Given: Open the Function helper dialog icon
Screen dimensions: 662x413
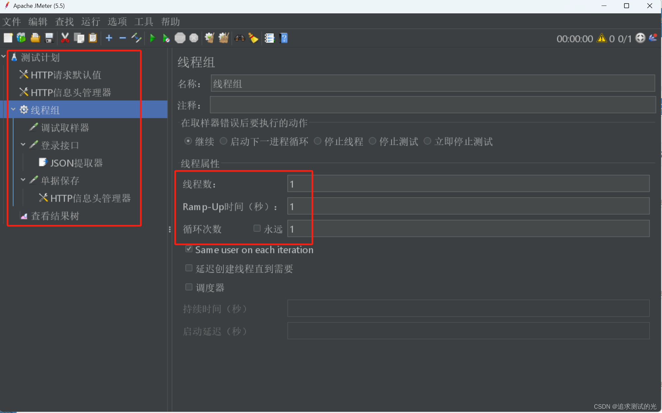Looking at the screenshot, I should 269,38.
